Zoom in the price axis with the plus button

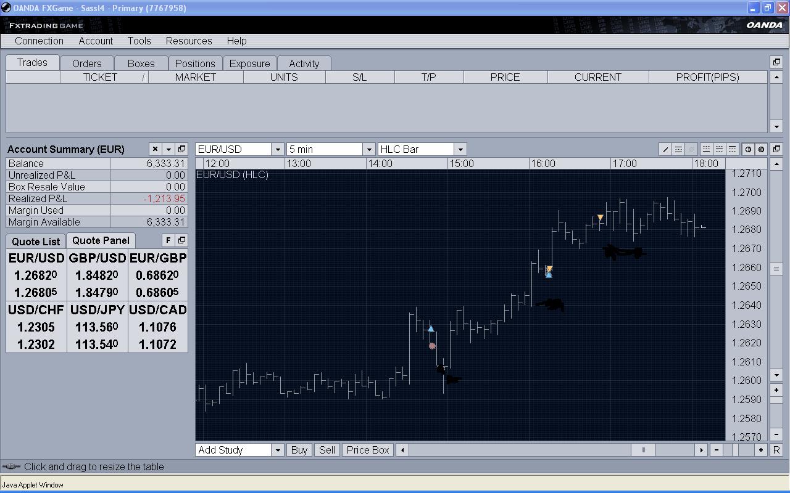coord(776,390)
